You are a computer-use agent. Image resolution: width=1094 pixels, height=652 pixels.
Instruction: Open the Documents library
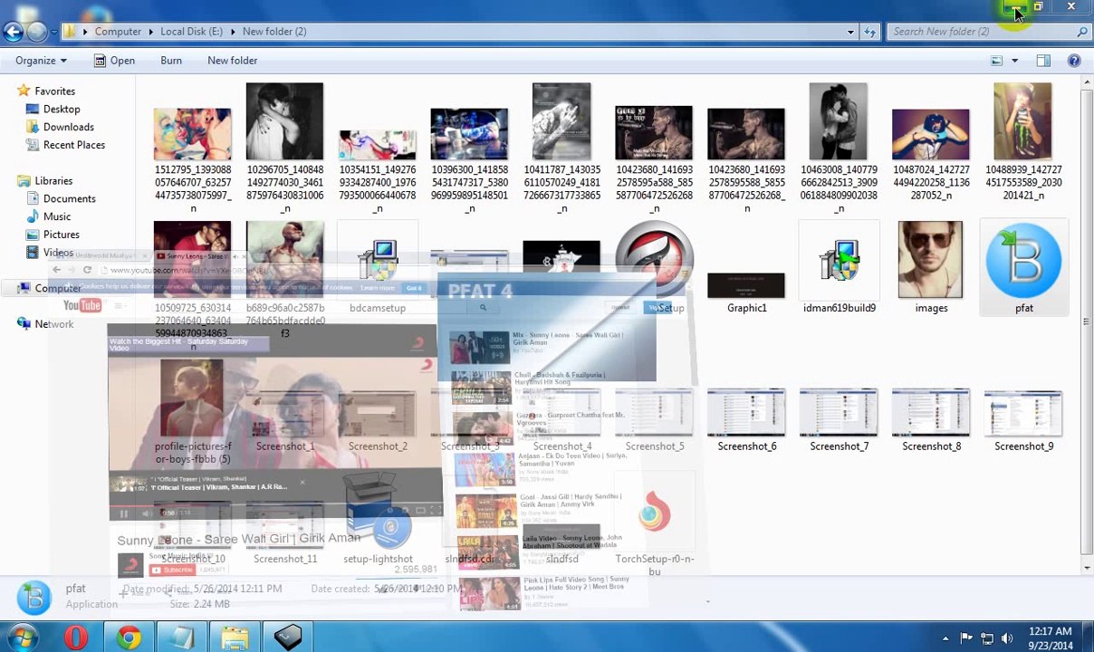click(x=69, y=198)
